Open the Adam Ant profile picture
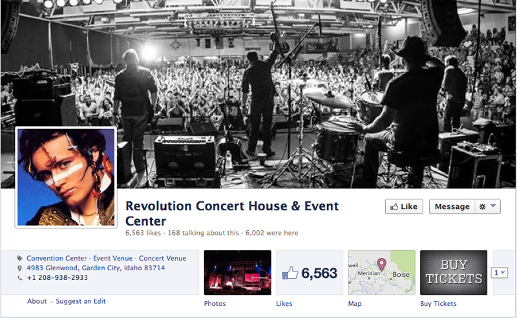Viewport: 517px width, 318px height. click(x=66, y=177)
